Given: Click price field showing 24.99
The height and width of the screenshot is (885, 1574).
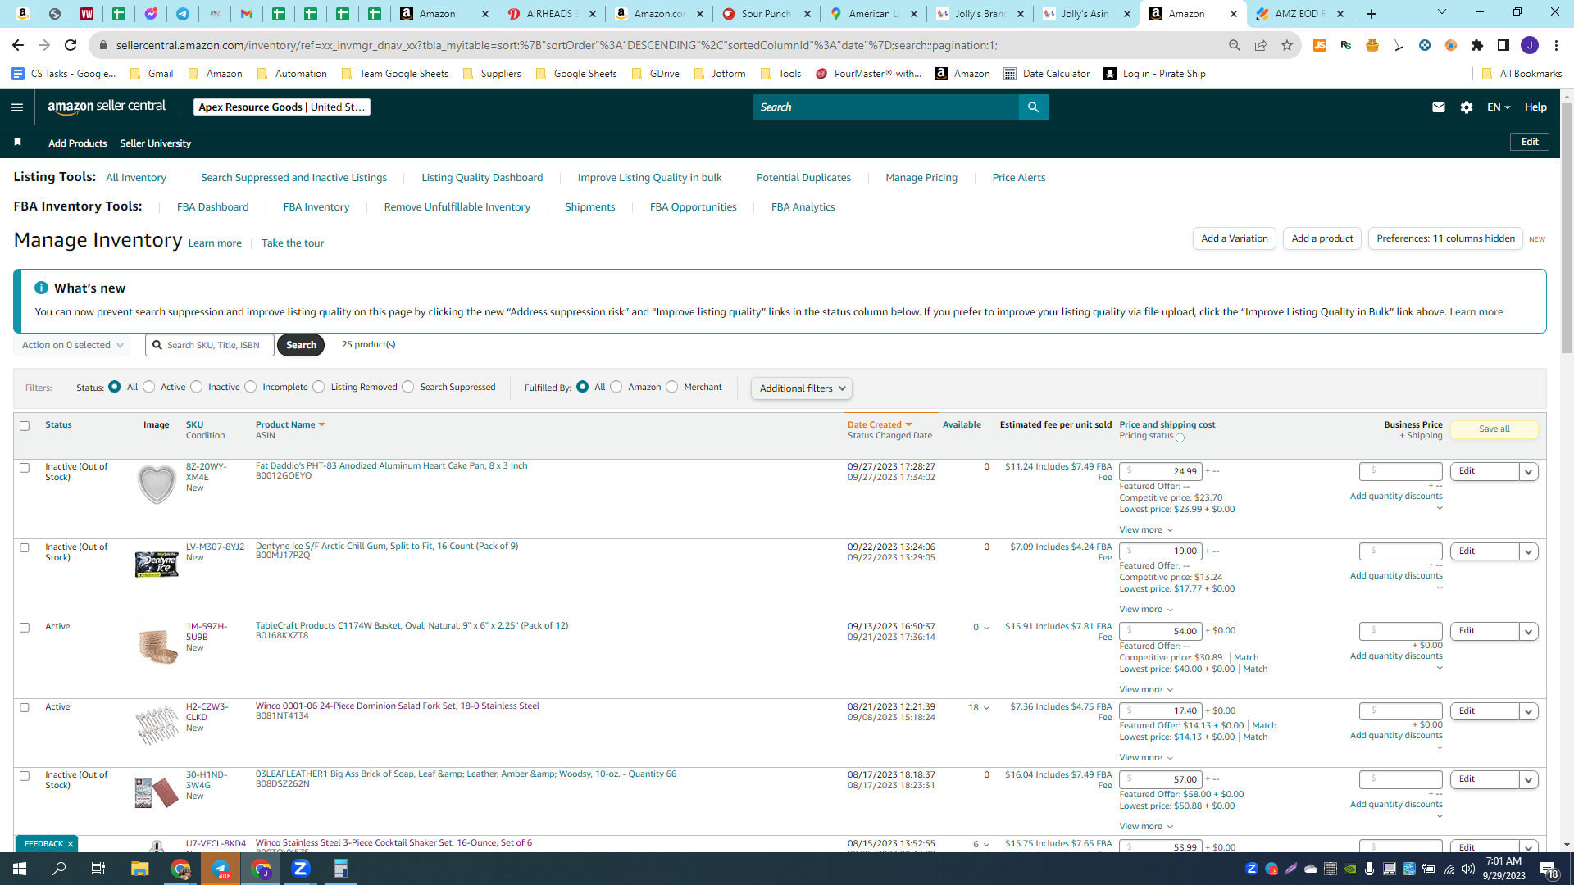Looking at the screenshot, I should tap(1161, 471).
